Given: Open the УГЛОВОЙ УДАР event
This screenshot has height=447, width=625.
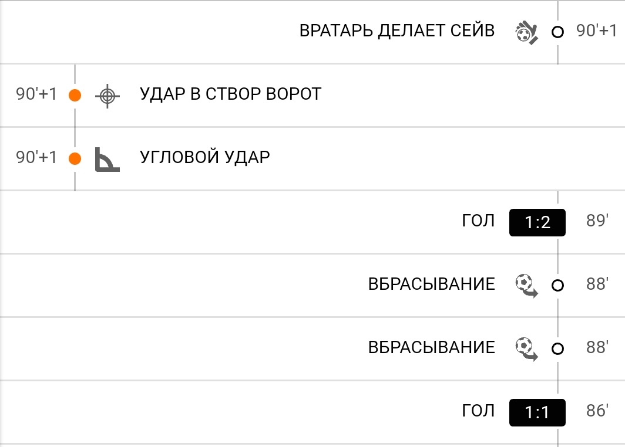Looking at the screenshot, I should click(x=204, y=157).
